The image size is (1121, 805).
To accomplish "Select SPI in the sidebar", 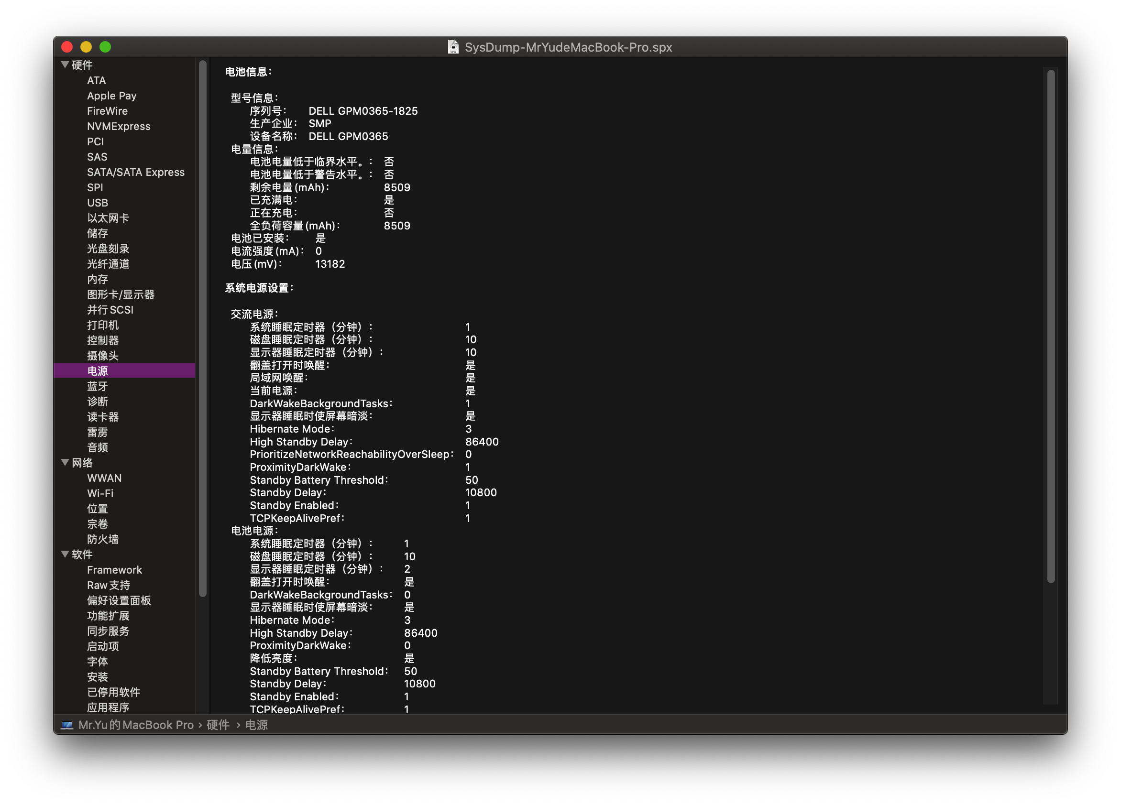I will tap(95, 188).
